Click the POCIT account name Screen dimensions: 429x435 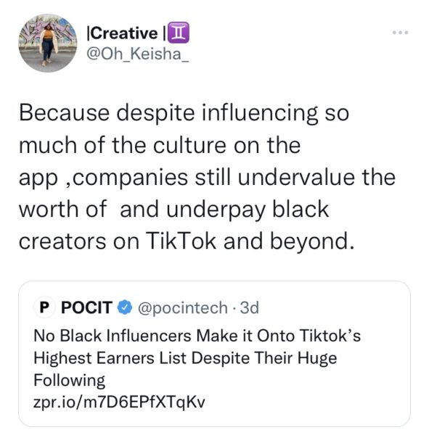tap(86, 307)
